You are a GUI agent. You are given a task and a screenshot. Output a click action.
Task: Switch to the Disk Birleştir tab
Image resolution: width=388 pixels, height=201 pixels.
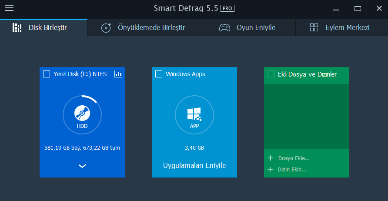coord(43,27)
